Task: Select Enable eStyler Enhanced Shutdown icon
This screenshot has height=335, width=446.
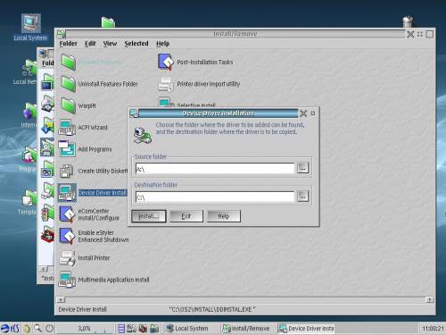Action: tap(67, 236)
